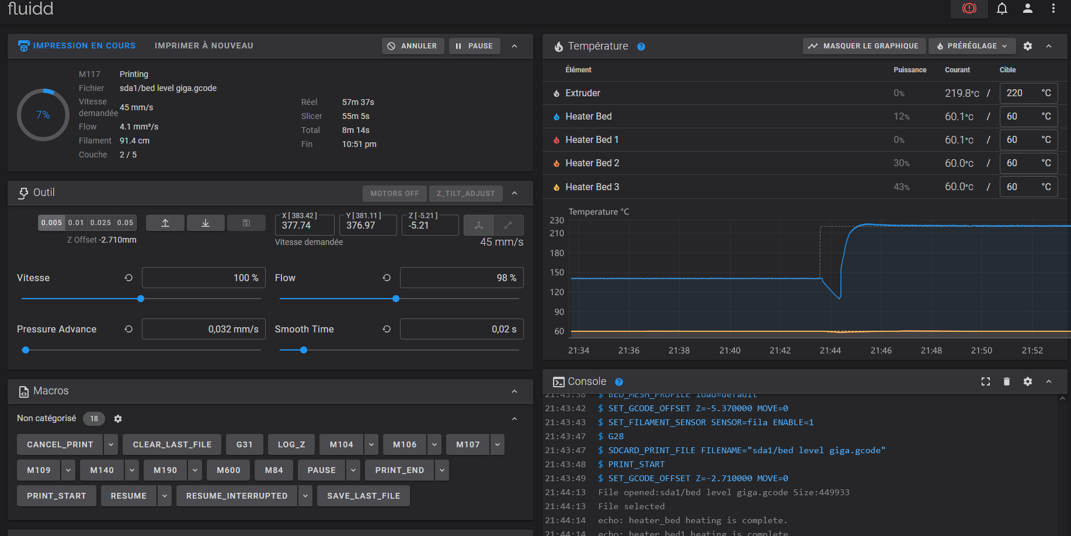Expand CANCEL_PRINT macro options arrow

pyautogui.click(x=111, y=444)
